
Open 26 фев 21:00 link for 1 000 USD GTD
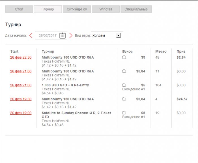tap(21, 85)
